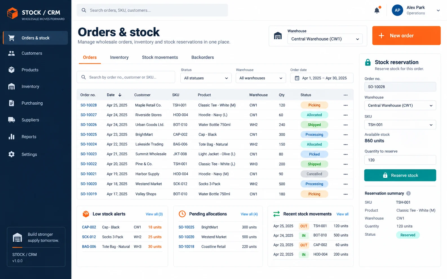Focus the global search orders field

(x=152, y=10)
